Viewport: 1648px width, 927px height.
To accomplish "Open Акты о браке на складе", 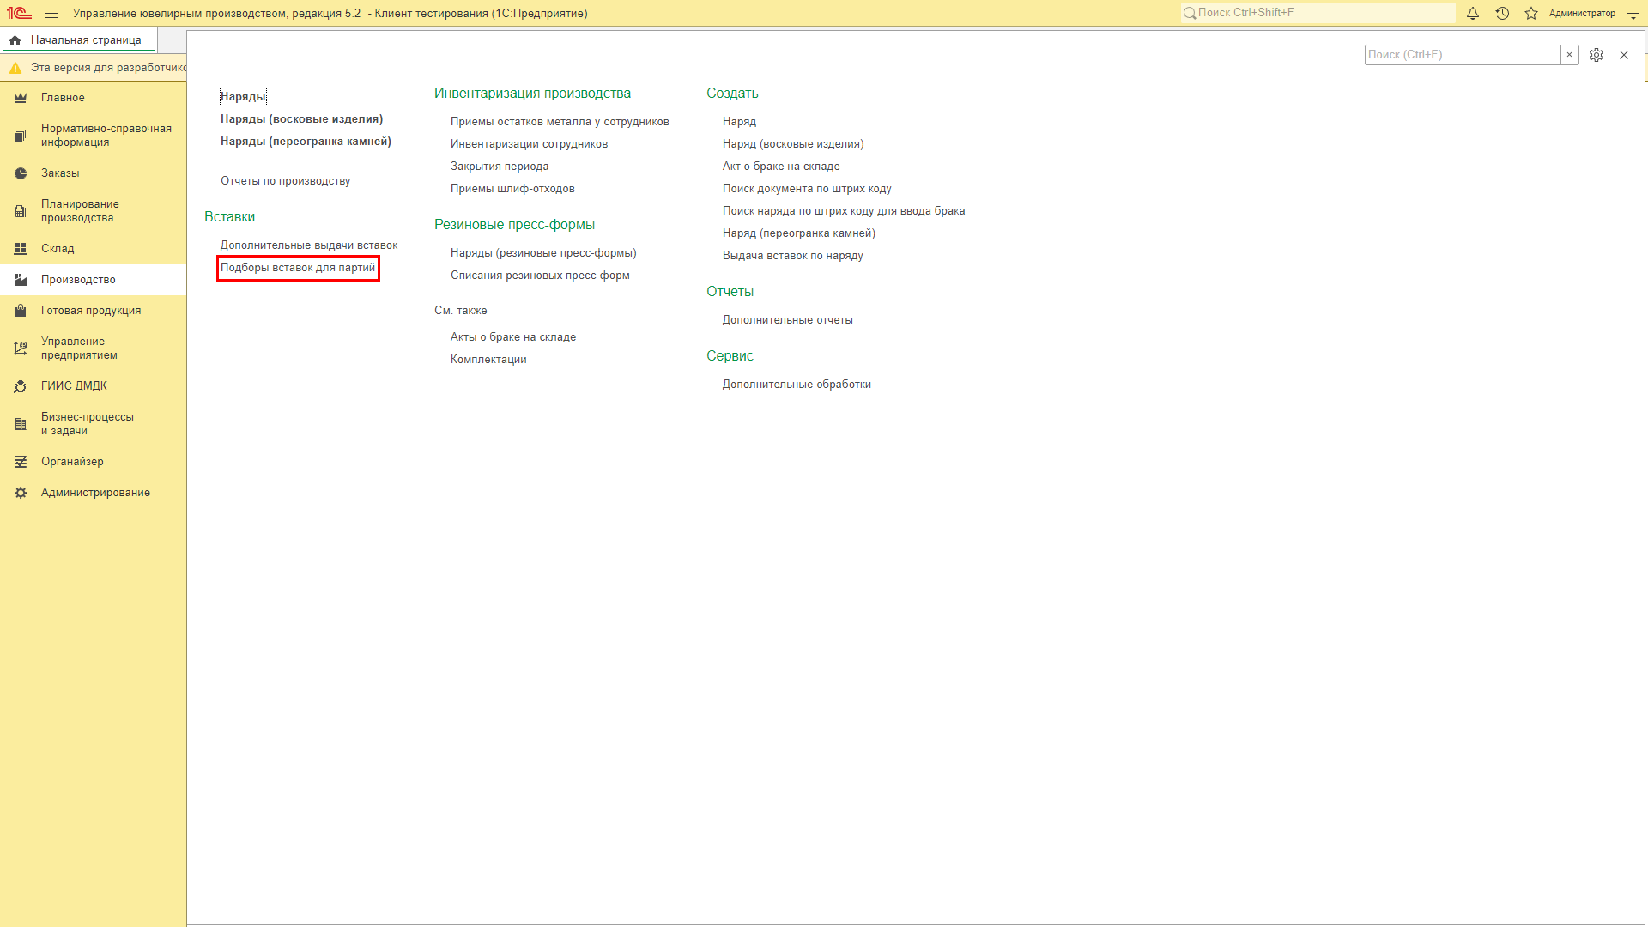I will coord(513,337).
